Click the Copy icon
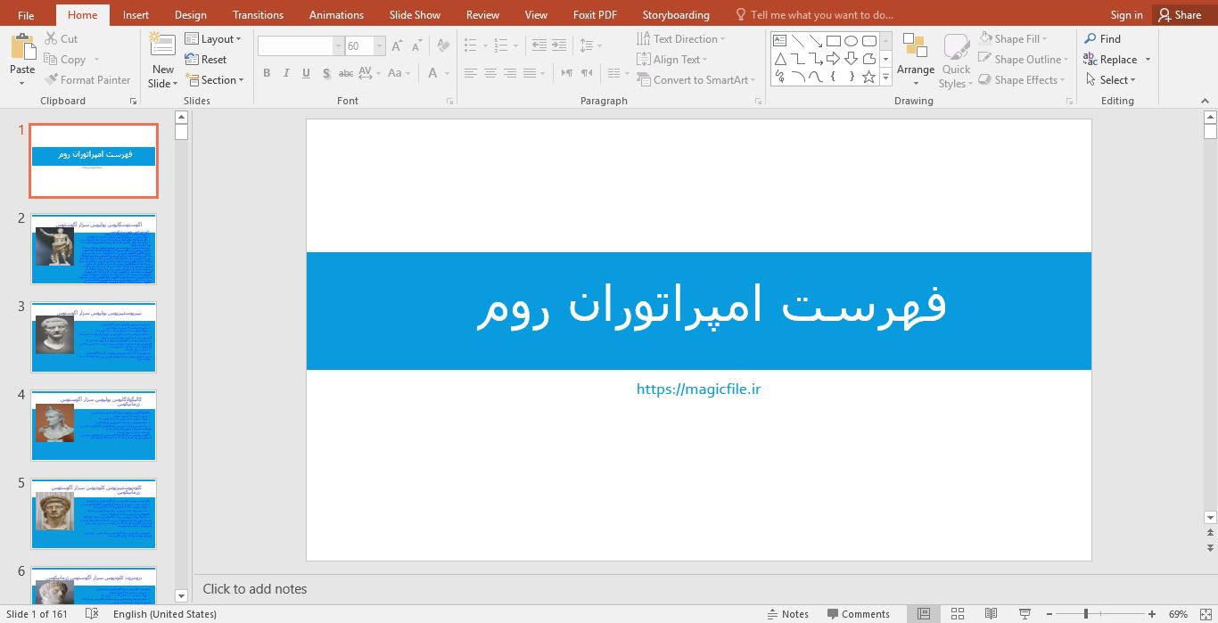The height and width of the screenshot is (623, 1218). (51, 60)
